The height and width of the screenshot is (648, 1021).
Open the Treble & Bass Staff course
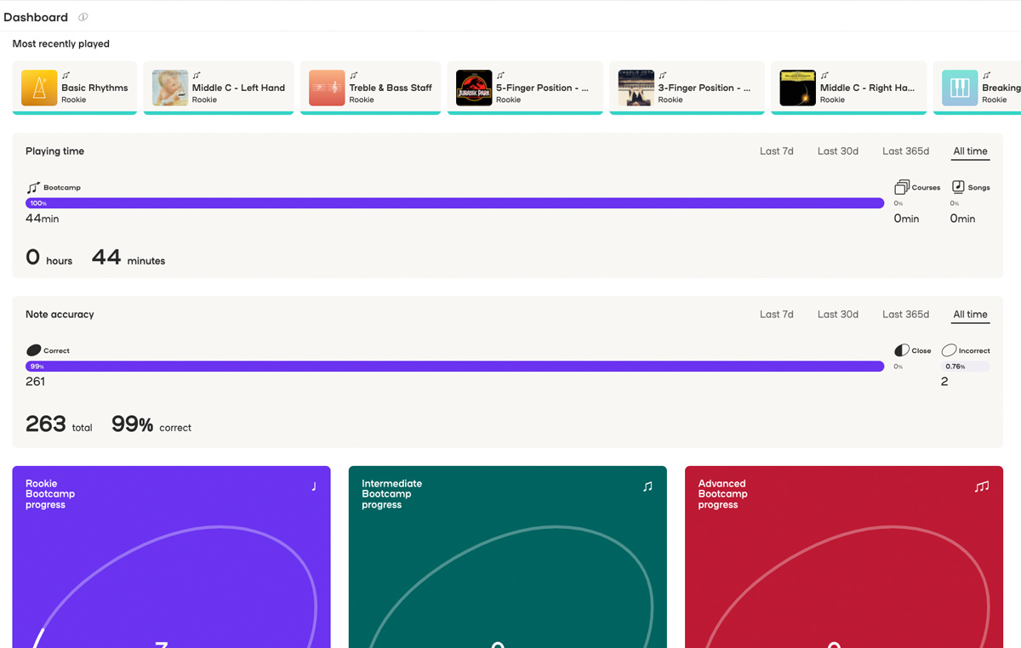[x=370, y=87]
